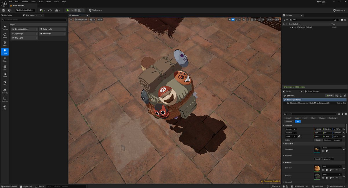Click the Add component button
Viewport: 348px width, 188px height.
pyautogui.click(x=330, y=95)
